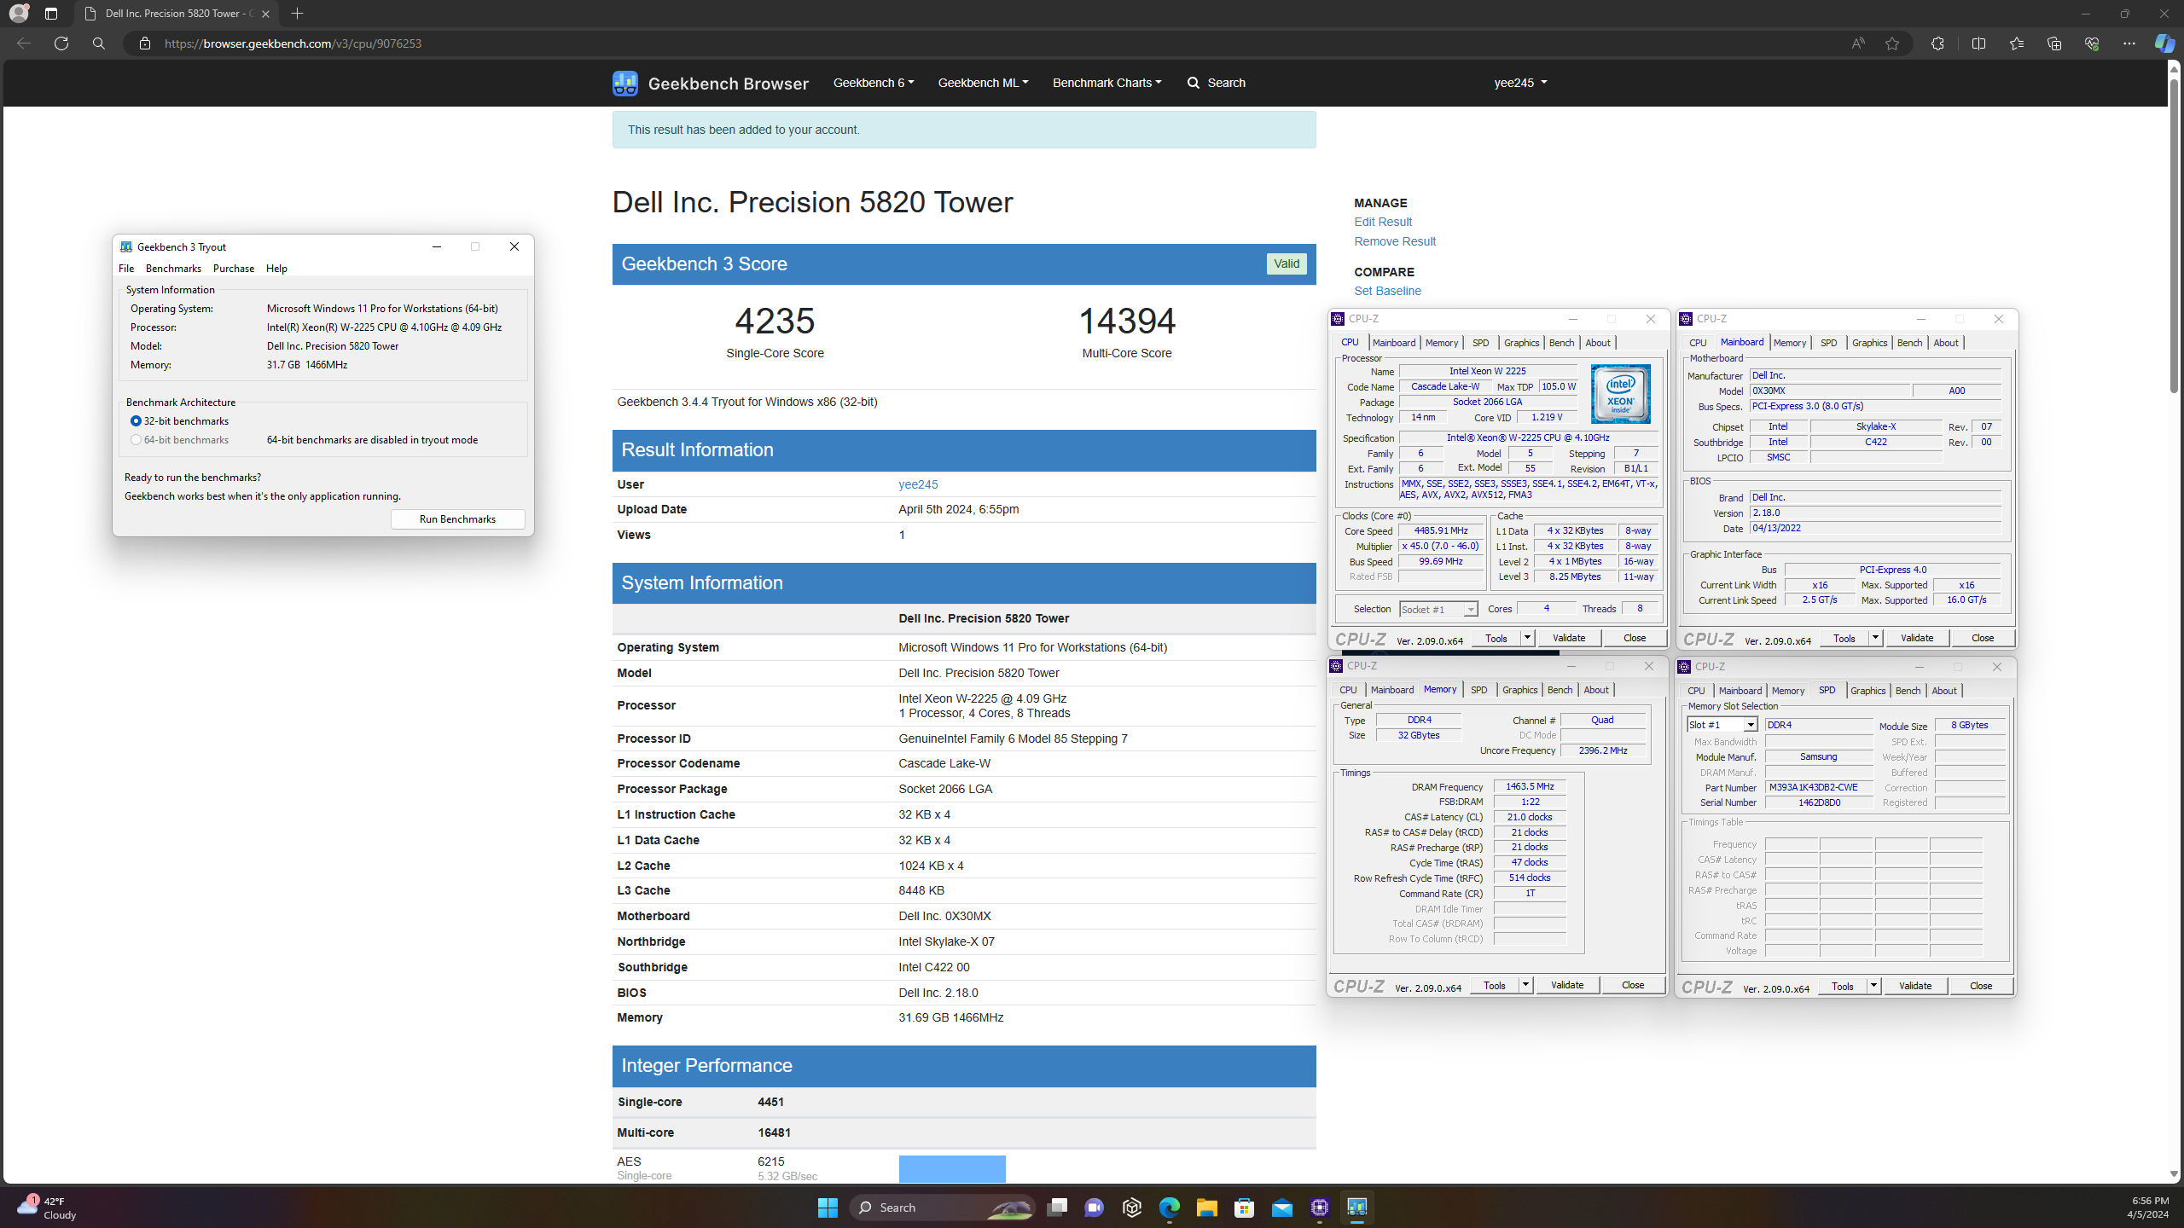Click Close button in SPD CPU-Z window
Image resolution: width=2184 pixels, height=1228 pixels.
(1980, 986)
